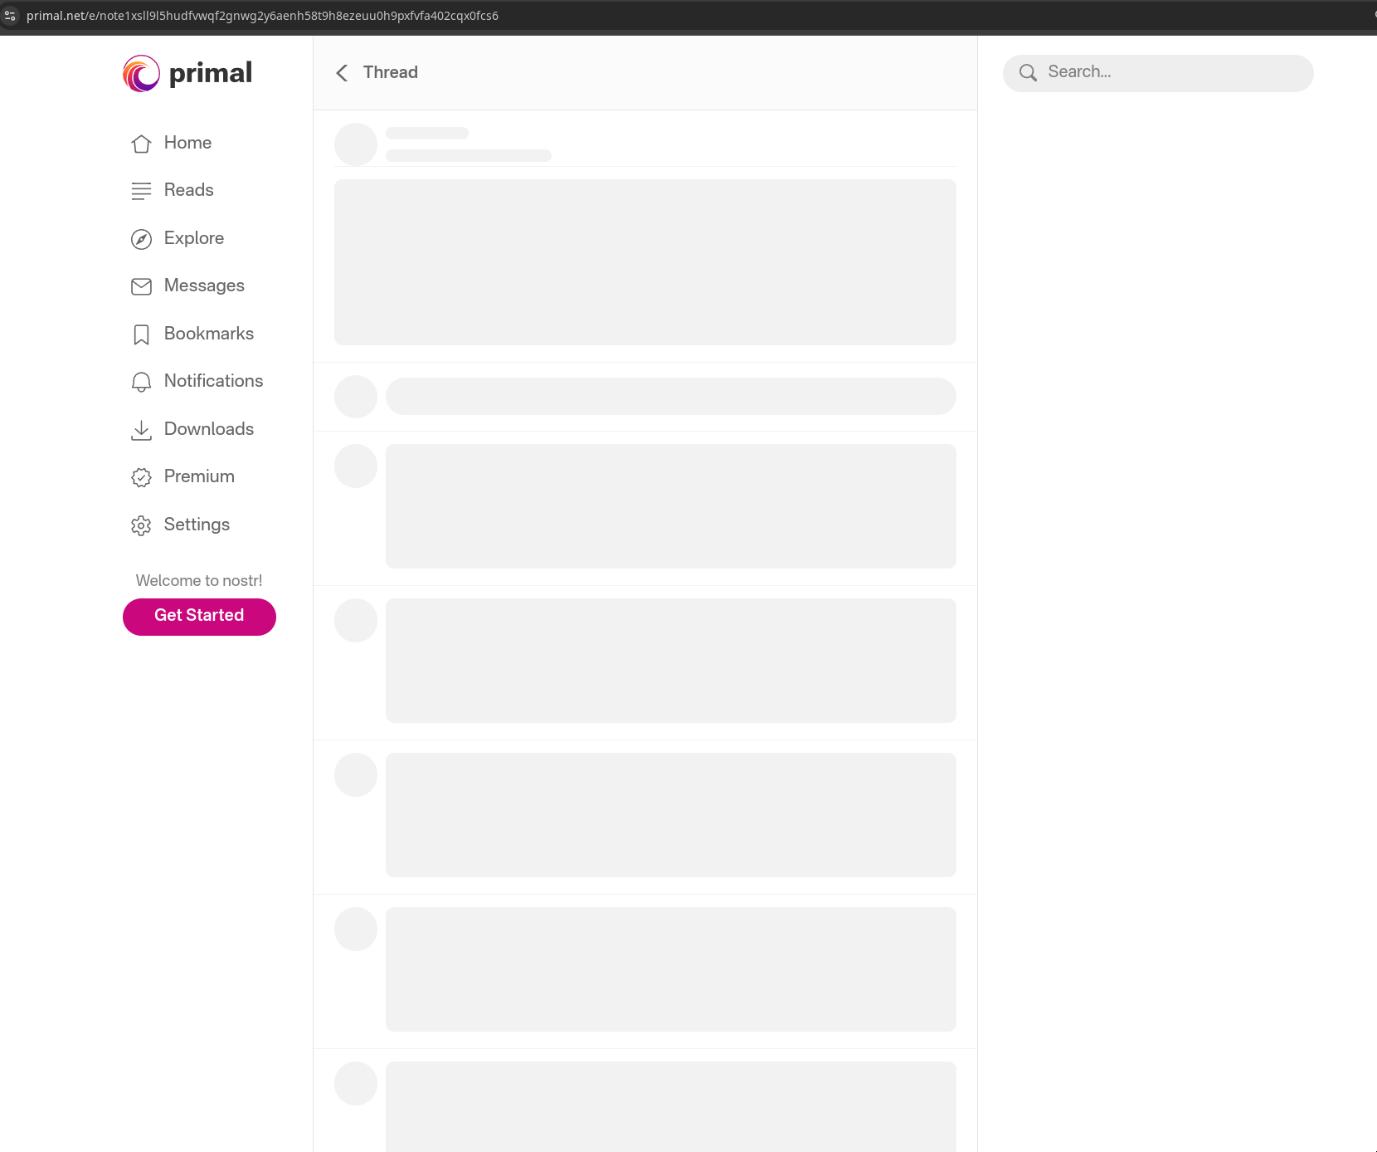Click the magnifier icon in search

click(1028, 73)
